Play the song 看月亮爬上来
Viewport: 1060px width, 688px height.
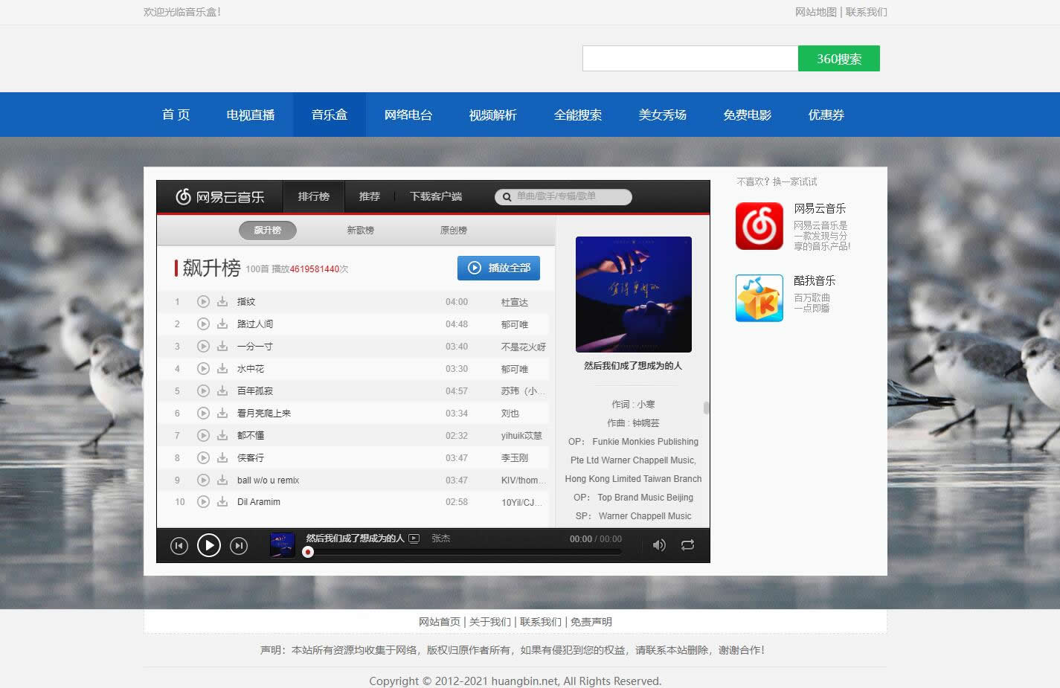click(203, 414)
